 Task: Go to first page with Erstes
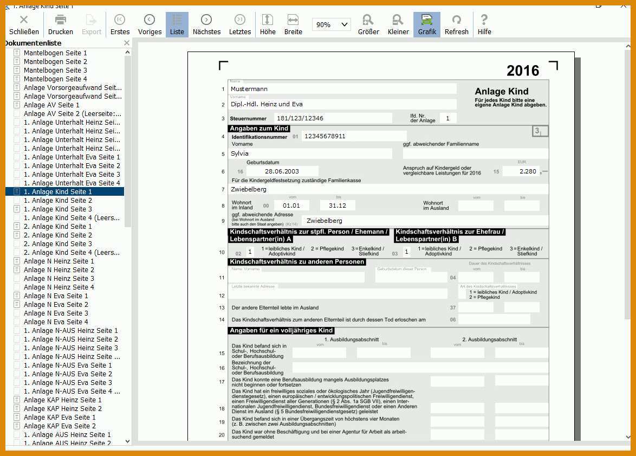(x=120, y=25)
